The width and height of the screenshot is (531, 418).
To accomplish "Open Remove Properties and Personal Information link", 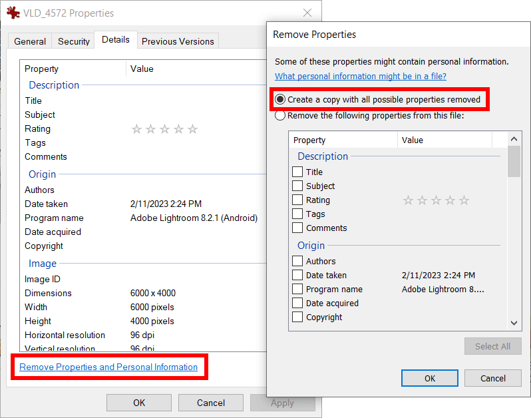I will [x=108, y=367].
